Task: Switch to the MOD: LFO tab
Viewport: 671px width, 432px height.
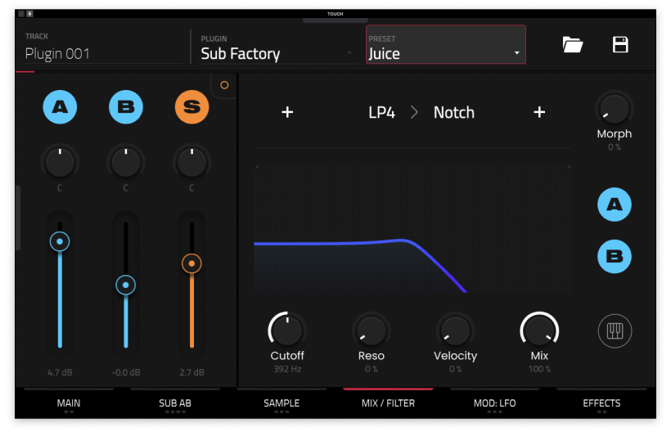Action: tap(494, 403)
